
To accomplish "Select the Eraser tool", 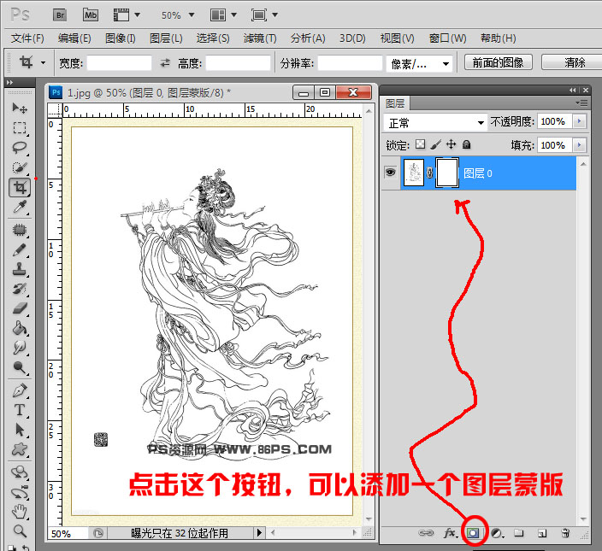I will [x=20, y=308].
